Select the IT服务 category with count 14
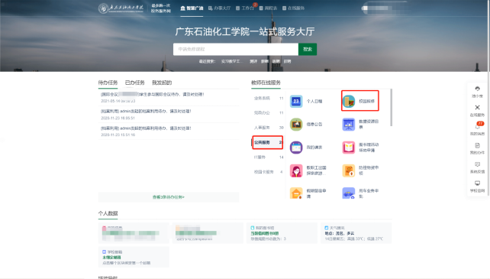The width and height of the screenshot is (490, 279). pos(268,157)
